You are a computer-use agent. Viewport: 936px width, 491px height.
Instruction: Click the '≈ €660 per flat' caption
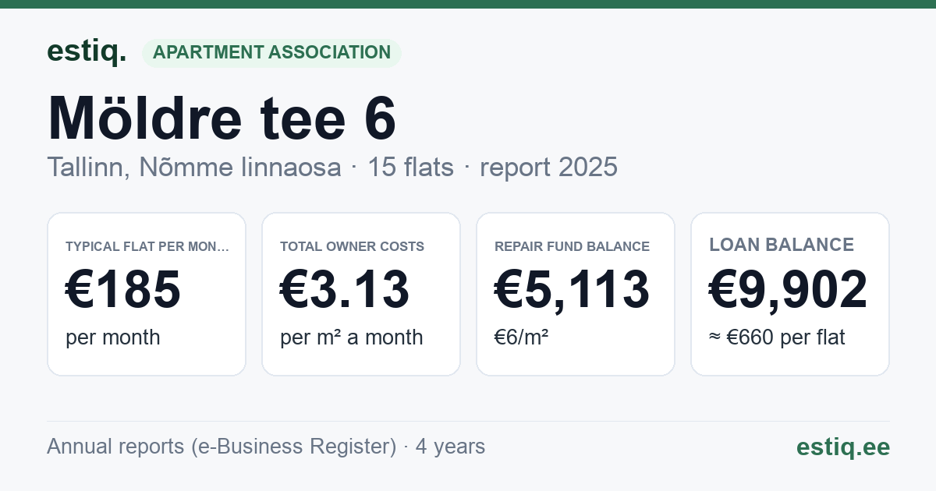[x=777, y=337]
